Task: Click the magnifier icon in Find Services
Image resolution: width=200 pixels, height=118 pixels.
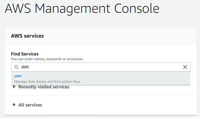Action: point(16,67)
